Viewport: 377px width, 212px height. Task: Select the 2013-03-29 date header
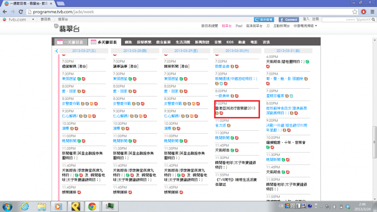pos(186,51)
